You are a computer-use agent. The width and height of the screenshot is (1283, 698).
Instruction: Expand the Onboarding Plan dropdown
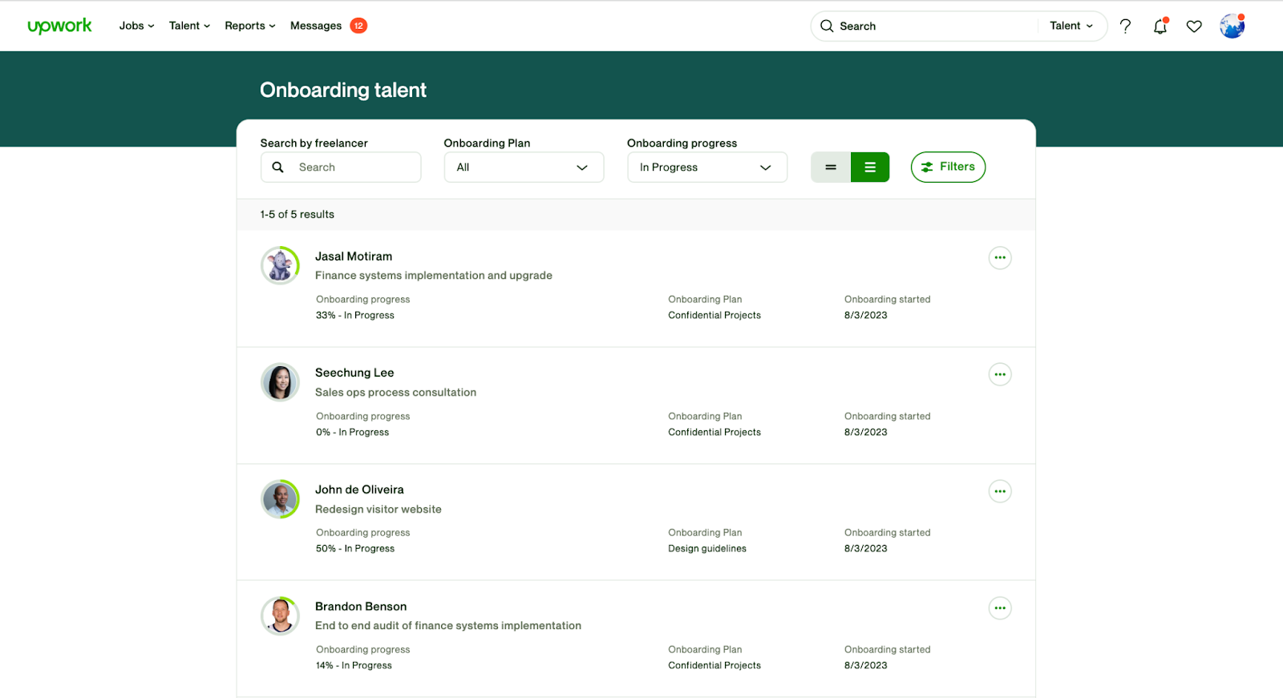pyautogui.click(x=524, y=167)
